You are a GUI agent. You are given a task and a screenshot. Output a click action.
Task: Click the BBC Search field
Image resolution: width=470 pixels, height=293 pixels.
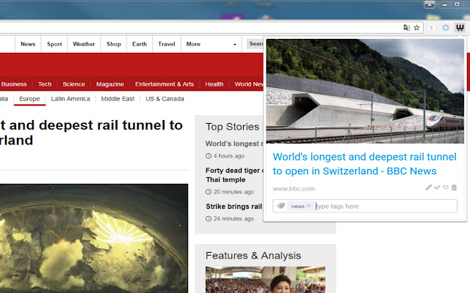255,44
